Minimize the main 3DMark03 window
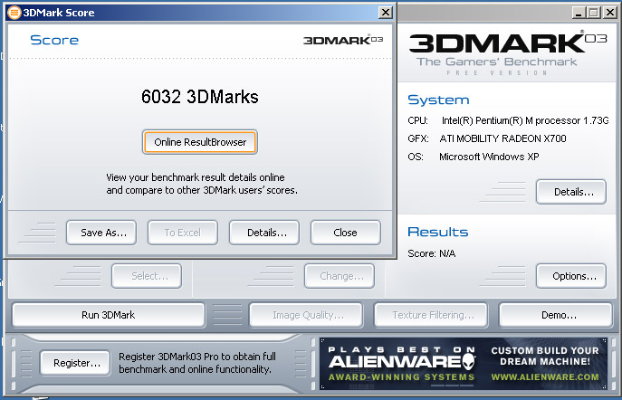Viewport: 622px width, 400px height. click(579, 13)
